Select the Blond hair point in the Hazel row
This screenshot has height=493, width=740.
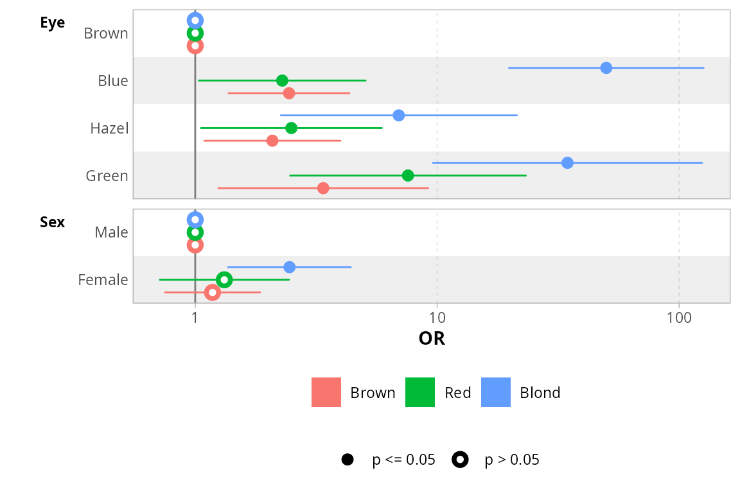click(399, 116)
